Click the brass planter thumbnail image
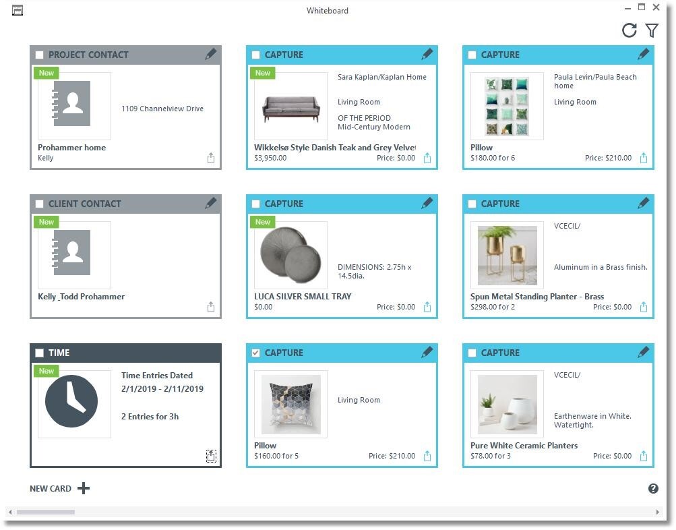 pos(507,255)
